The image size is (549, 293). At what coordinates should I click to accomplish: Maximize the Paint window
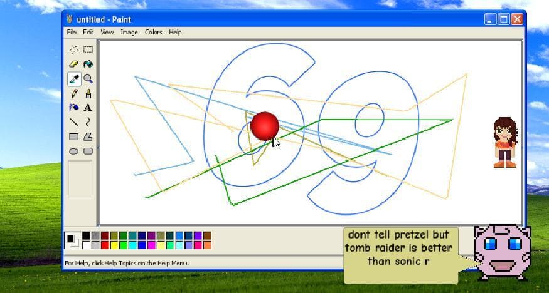503,19
